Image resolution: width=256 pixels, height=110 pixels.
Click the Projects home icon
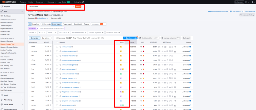(2, 6)
